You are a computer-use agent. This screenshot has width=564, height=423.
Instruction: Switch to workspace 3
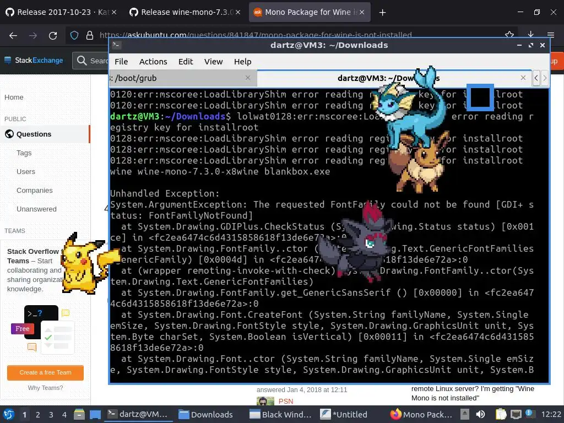coord(51,415)
